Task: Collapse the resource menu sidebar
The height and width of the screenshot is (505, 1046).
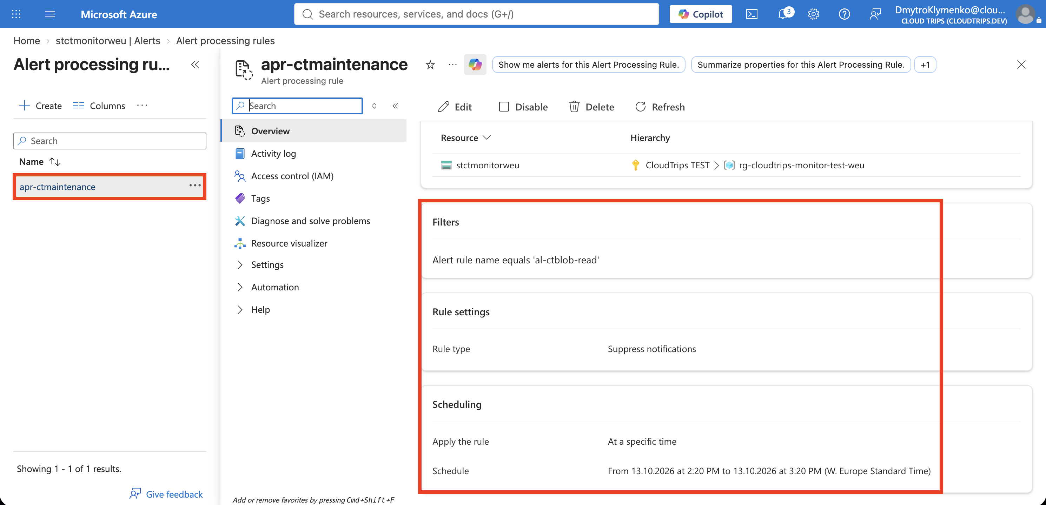Action: tap(395, 106)
